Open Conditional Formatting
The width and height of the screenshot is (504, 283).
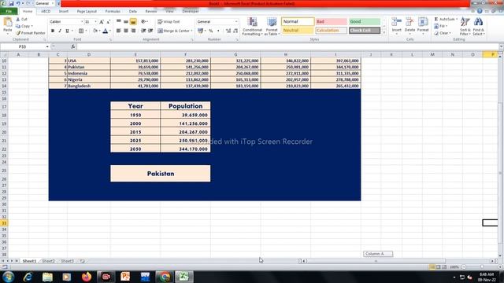252,26
